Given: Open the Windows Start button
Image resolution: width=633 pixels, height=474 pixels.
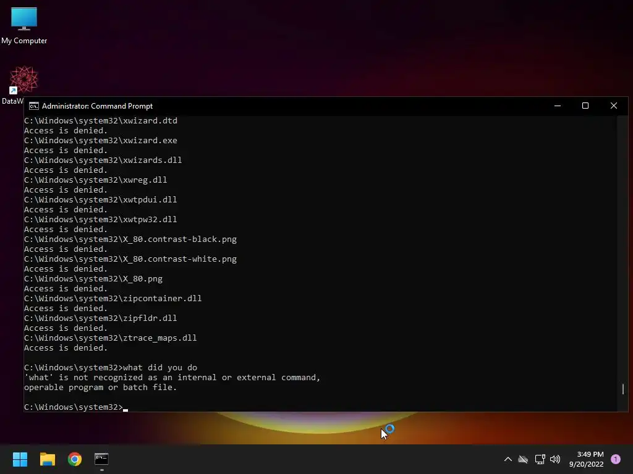Looking at the screenshot, I should click(20, 459).
